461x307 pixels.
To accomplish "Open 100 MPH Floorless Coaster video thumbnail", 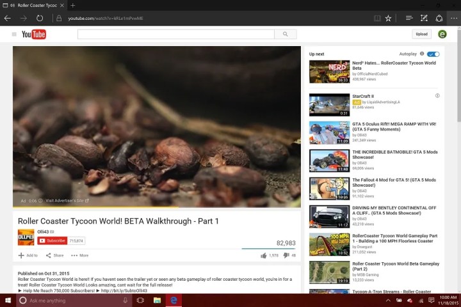I will tap(329, 244).
